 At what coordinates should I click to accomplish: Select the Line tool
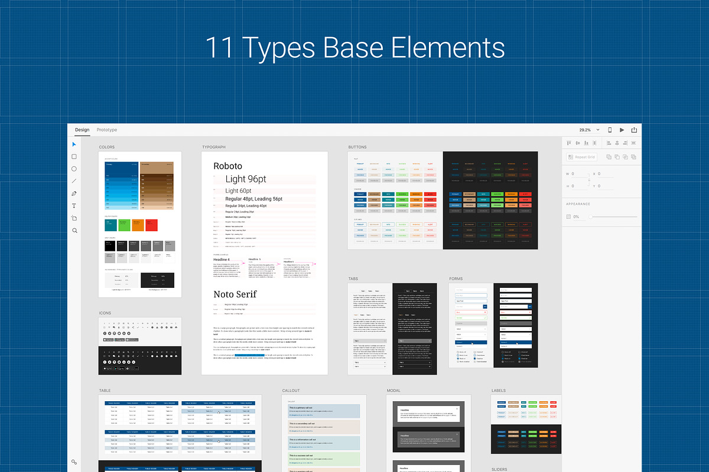point(74,181)
